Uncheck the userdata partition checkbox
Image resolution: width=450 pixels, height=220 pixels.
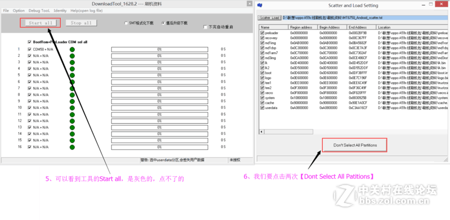click(x=262, y=107)
